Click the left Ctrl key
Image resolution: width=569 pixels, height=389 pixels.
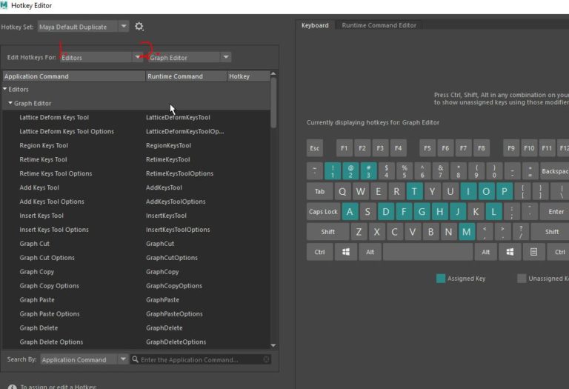click(319, 252)
